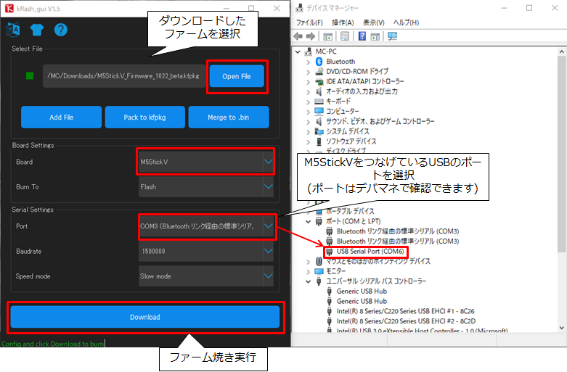Click the Open File button
567x372 pixels.
coord(237,76)
